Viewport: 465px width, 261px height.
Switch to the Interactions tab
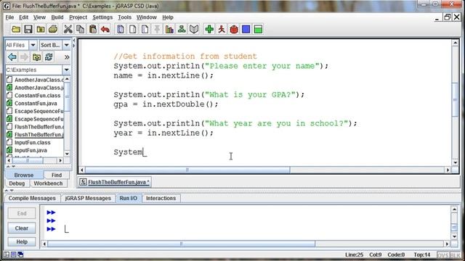tap(161, 198)
